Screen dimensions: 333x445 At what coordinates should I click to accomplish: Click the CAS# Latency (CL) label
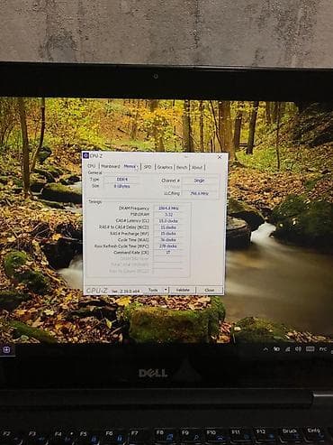tap(132, 221)
